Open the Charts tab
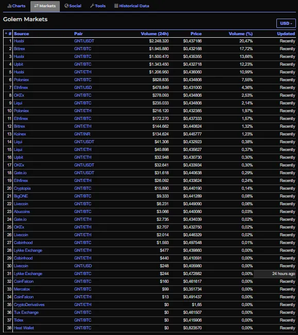Image resolution: width=298 pixels, height=335 pixels. (x=16, y=6)
